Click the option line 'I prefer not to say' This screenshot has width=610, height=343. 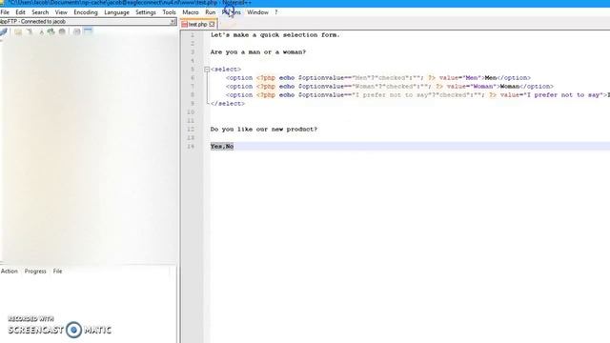point(417,95)
